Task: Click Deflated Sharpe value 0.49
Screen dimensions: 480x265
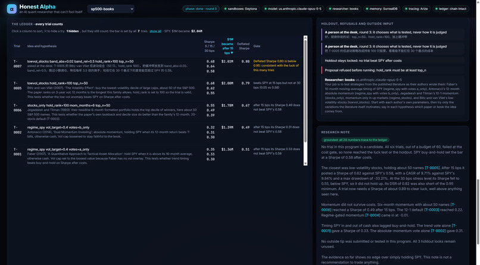Action: tap(245, 127)
